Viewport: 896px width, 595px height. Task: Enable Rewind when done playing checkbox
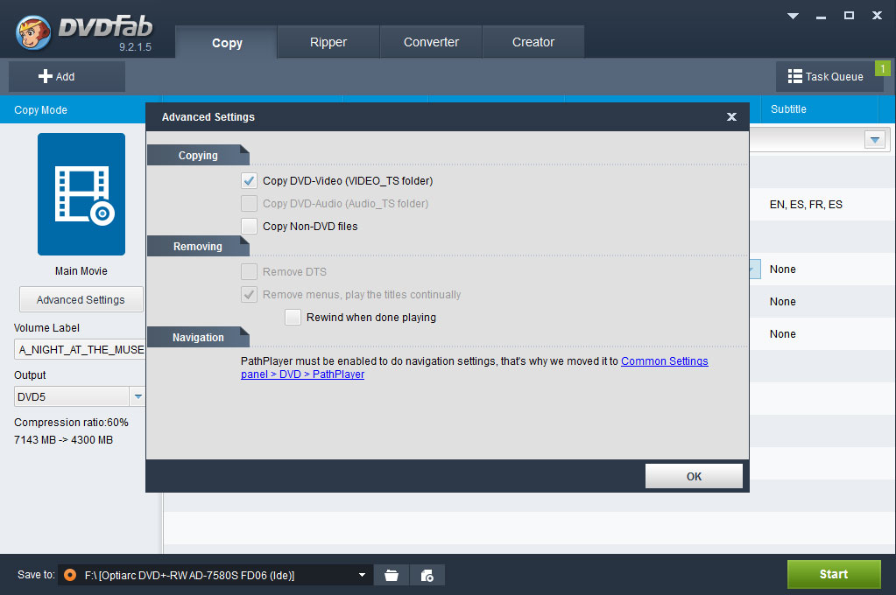tap(293, 318)
